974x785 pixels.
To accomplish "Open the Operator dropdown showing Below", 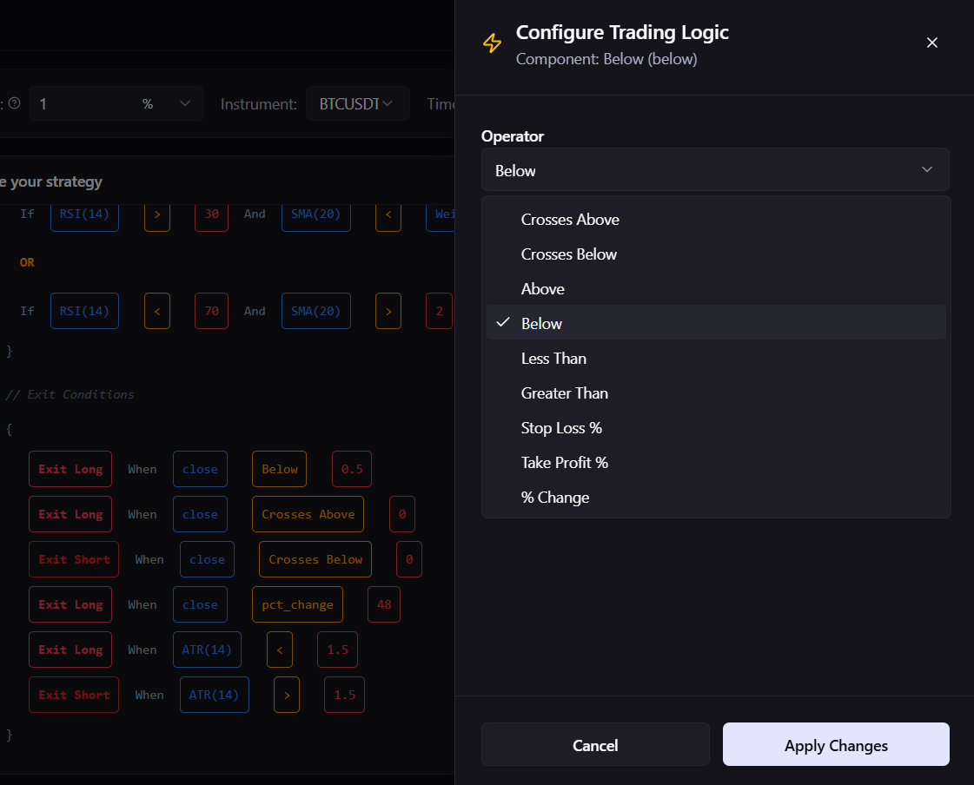I will coord(715,169).
